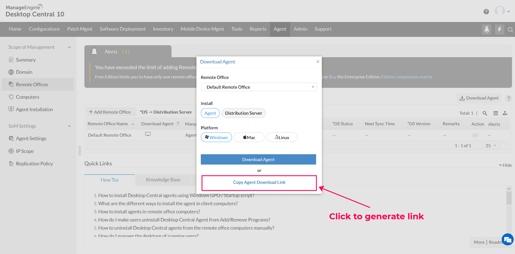Choose the Linux platform
This screenshot has width=515, height=254.
(x=282, y=137)
